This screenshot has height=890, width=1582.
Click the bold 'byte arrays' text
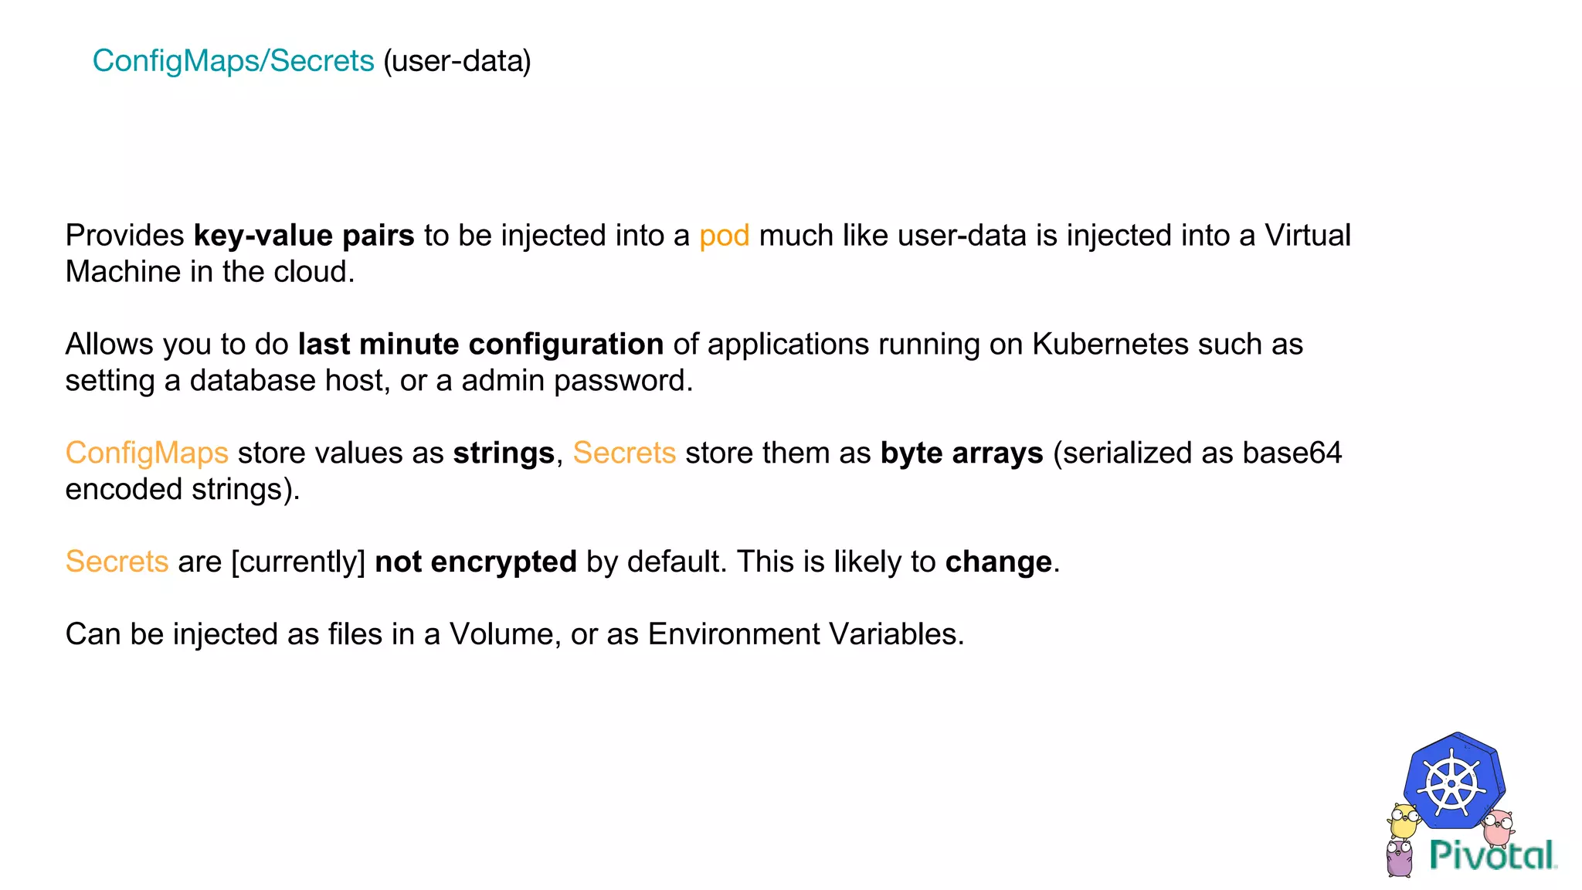[962, 453]
